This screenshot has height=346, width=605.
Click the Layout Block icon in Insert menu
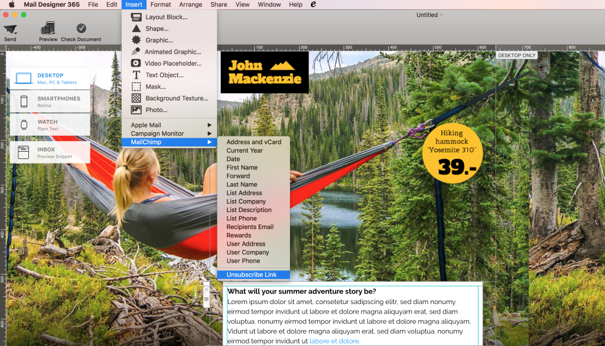coord(136,17)
